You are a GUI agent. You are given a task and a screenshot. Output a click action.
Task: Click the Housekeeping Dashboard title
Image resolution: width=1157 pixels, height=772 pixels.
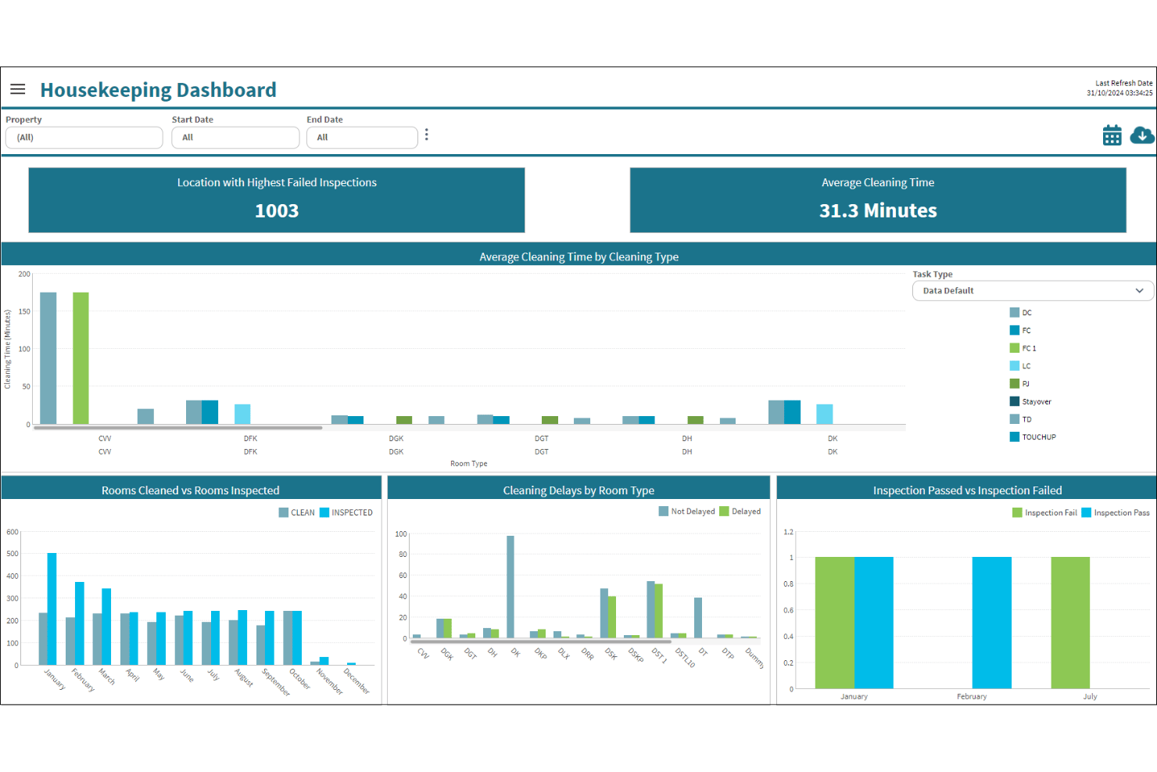pos(159,90)
